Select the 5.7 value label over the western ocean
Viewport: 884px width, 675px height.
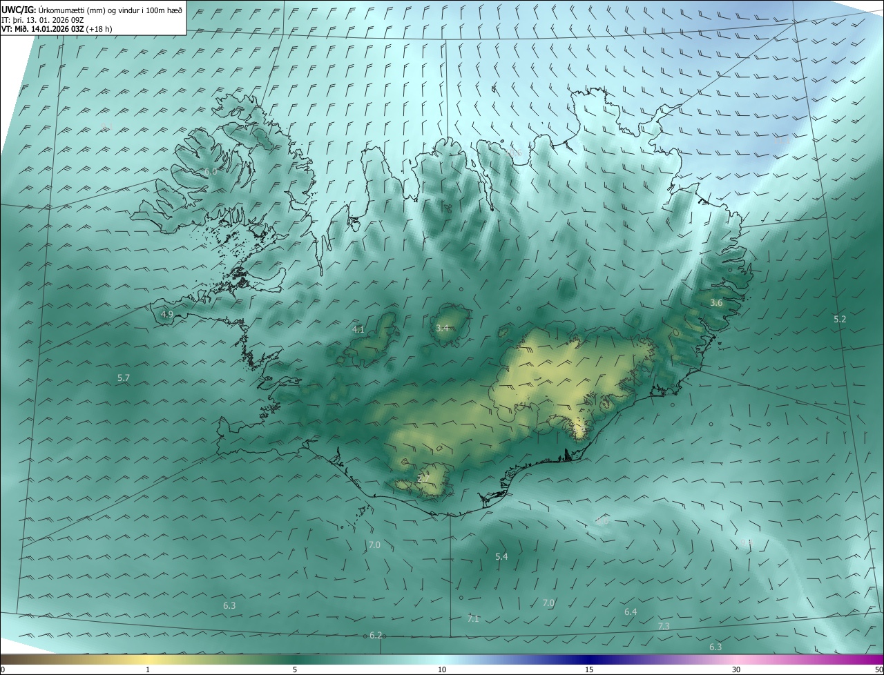(x=124, y=378)
